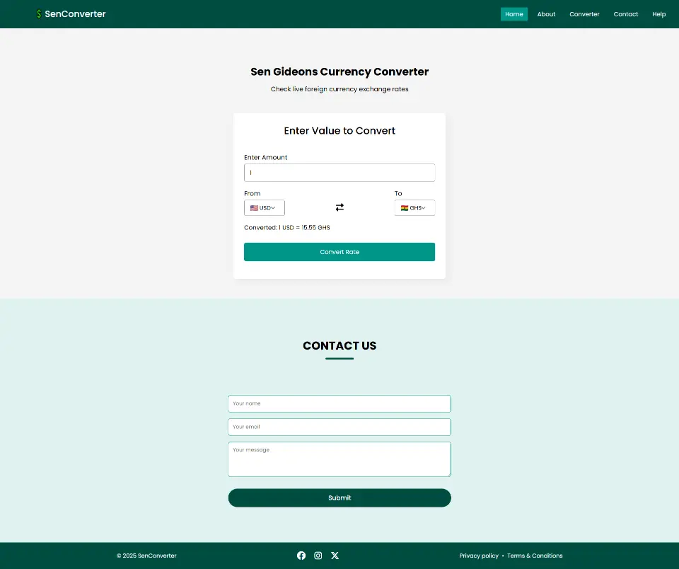Click the Check live foreign currency subtitle
This screenshot has height=569, width=679.
pyautogui.click(x=339, y=89)
